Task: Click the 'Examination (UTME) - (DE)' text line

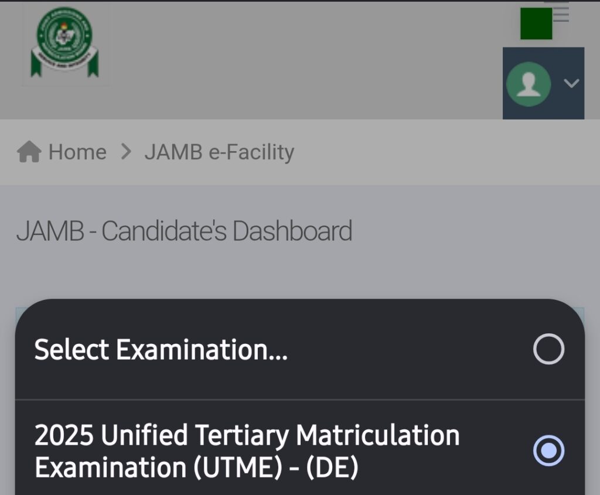Action: pyautogui.click(x=196, y=467)
